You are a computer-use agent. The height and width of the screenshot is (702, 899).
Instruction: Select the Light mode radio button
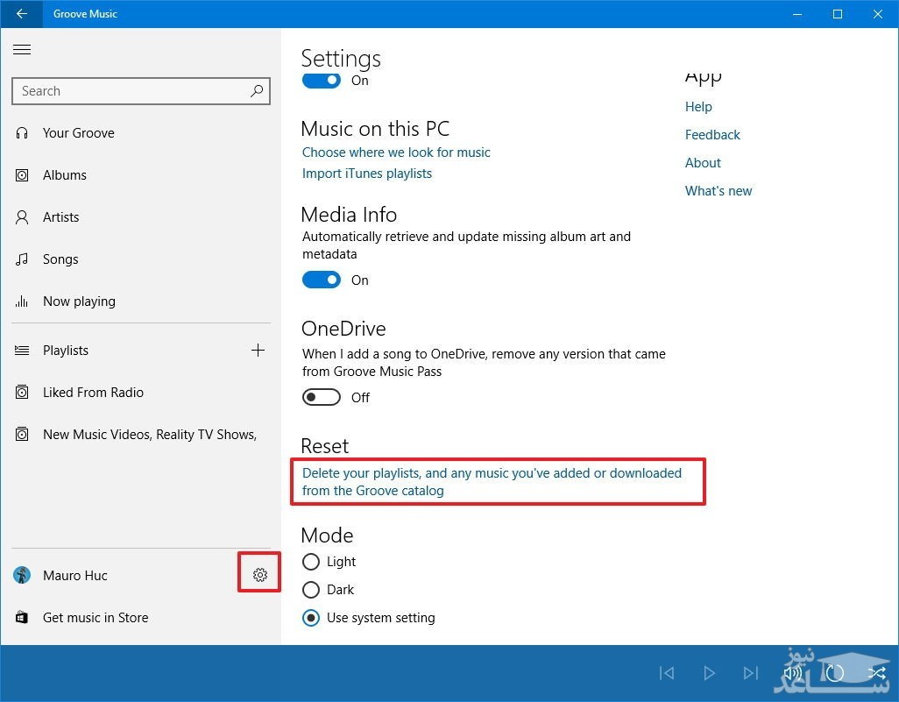(x=310, y=562)
